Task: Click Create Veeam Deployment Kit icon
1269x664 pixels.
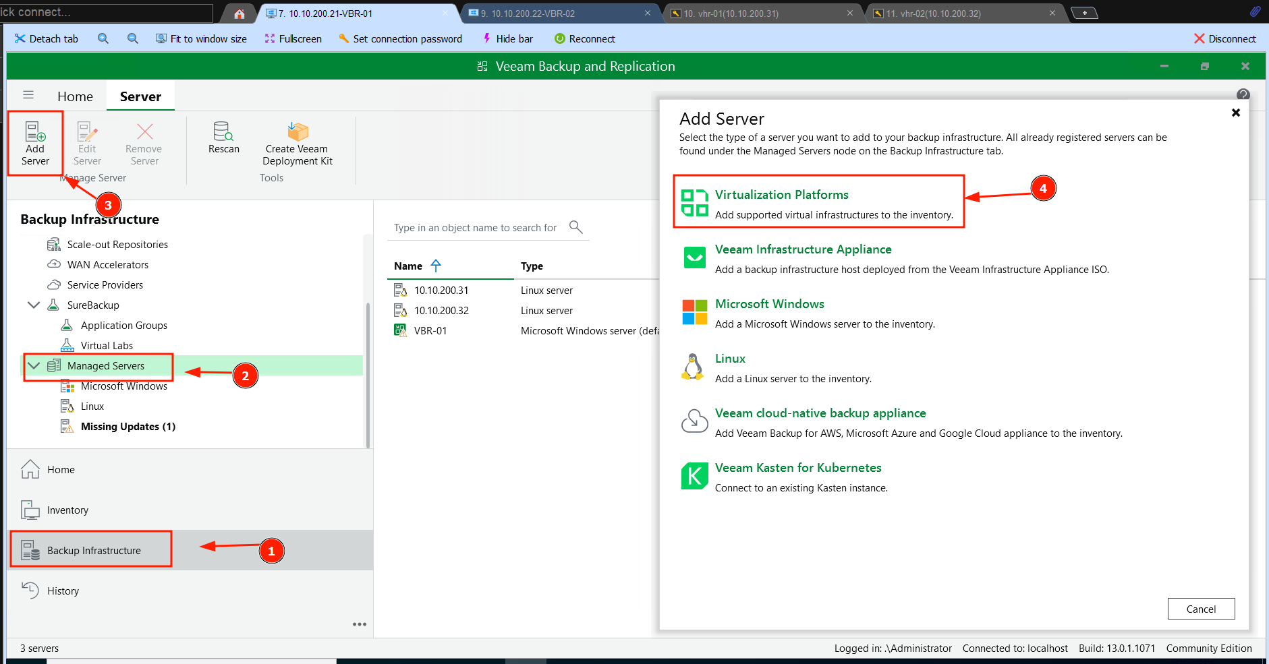Action: pos(298,131)
